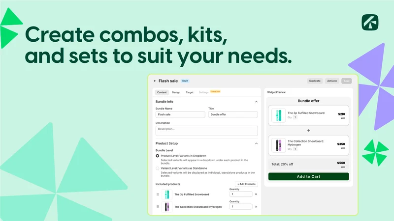Collapse the Product Setup section
The height and width of the screenshot is (221, 394).
point(256,143)
